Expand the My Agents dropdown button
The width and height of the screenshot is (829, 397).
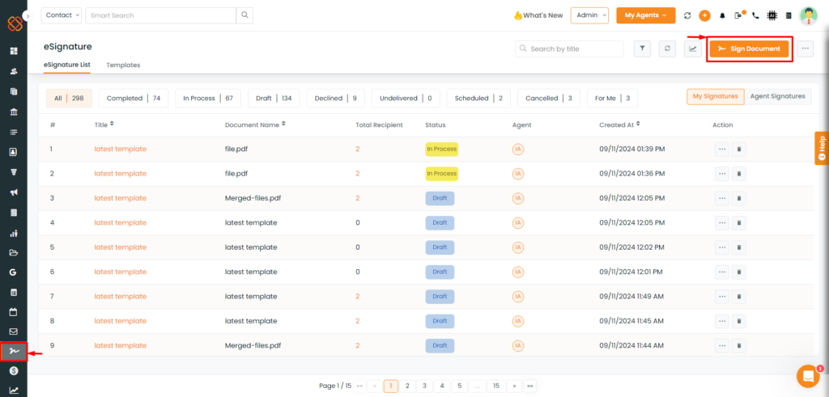pyautogui.click(x=645, y=15)
